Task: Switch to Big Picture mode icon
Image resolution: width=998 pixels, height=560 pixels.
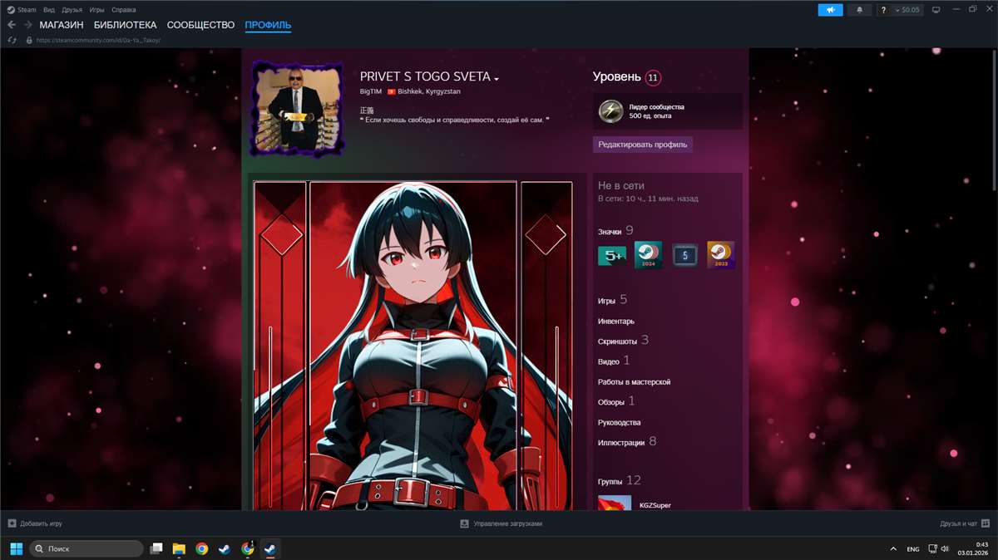Action: click(936, 10)
